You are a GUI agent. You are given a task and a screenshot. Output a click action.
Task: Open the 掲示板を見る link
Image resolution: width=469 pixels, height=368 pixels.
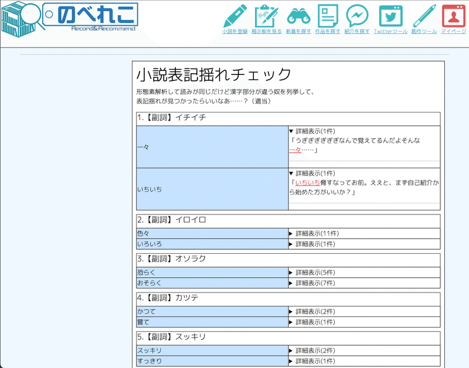coord(267,32)
